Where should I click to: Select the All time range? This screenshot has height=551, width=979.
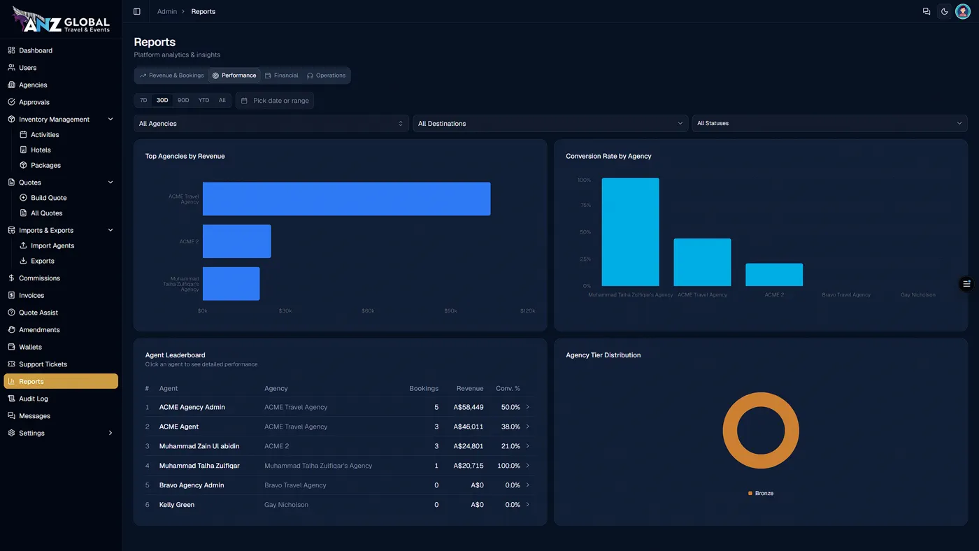click(222, 100)
